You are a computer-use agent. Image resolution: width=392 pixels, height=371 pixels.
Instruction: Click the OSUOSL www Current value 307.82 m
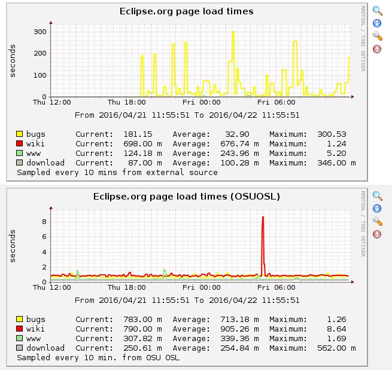[x=143, y=339]
